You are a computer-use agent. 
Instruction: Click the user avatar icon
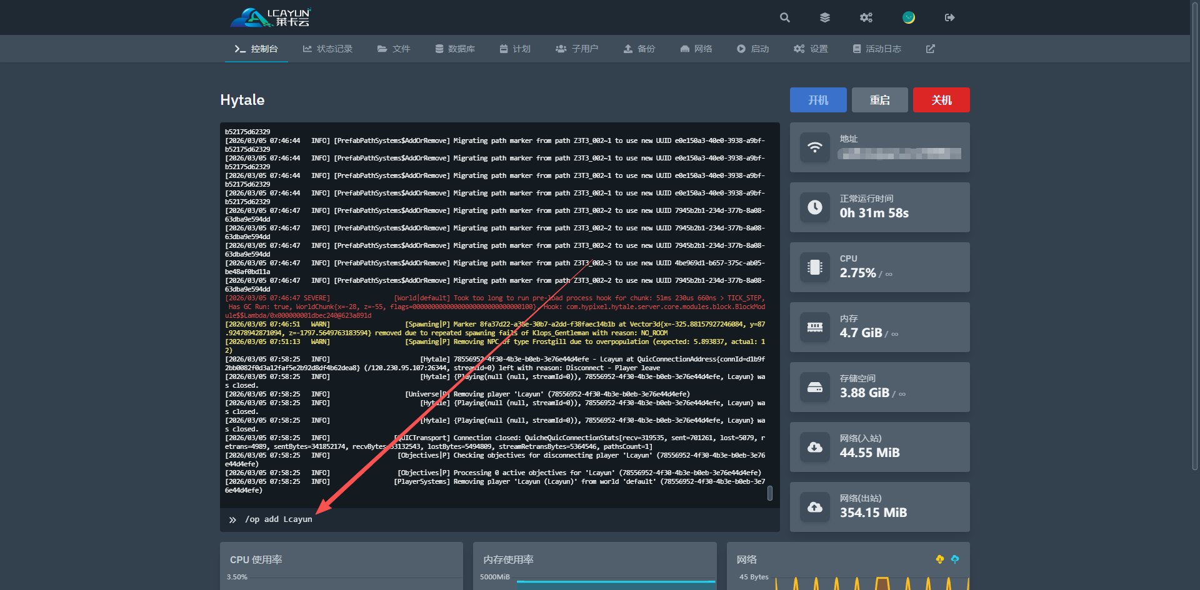pyautogui.click(x=908, y=17)
